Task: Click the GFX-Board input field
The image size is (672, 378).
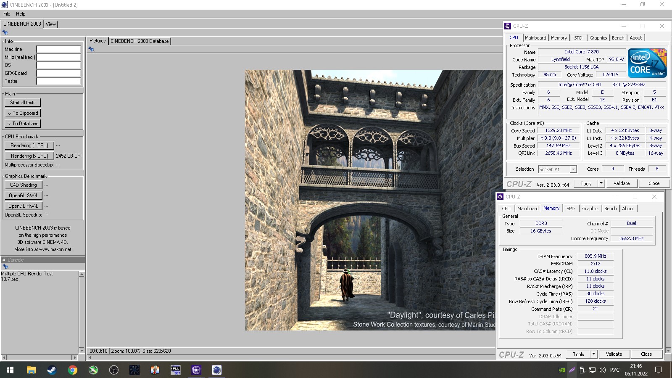Action: pyautogui.click(x=58, y=73)
